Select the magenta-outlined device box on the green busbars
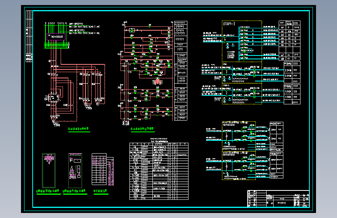Image resolution: width=337 pixels, height=218 pixels. point(56,37)
